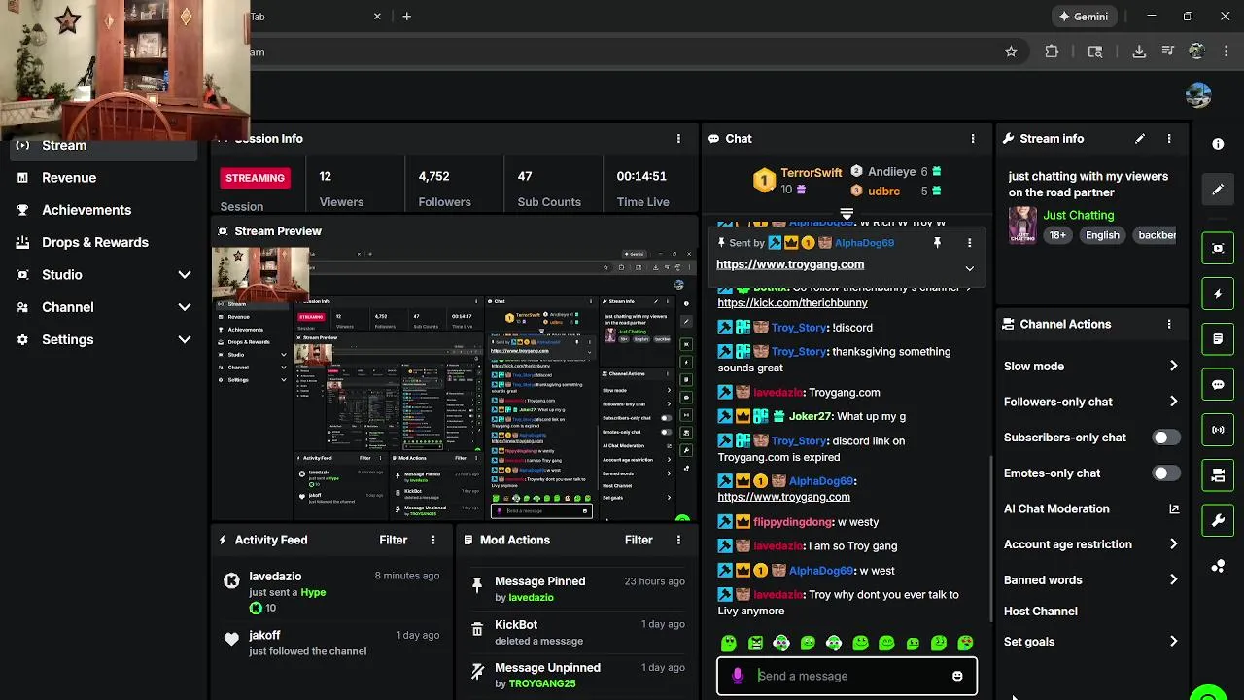Image resolution: width=1244 pixels, height=700 pixels.
Task: Click username flippydingdong in chat
Action: [x=793, y=522]
